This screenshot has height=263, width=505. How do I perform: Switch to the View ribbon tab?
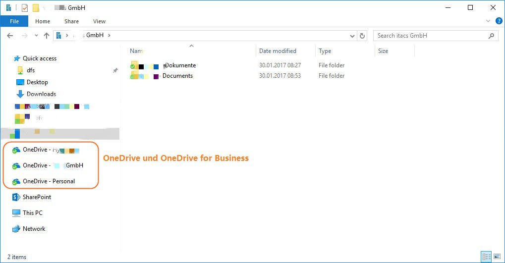click(x=99, y=21)
